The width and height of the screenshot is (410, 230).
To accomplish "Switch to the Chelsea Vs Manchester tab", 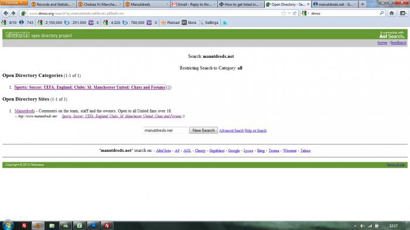I will tap(100, 5).
